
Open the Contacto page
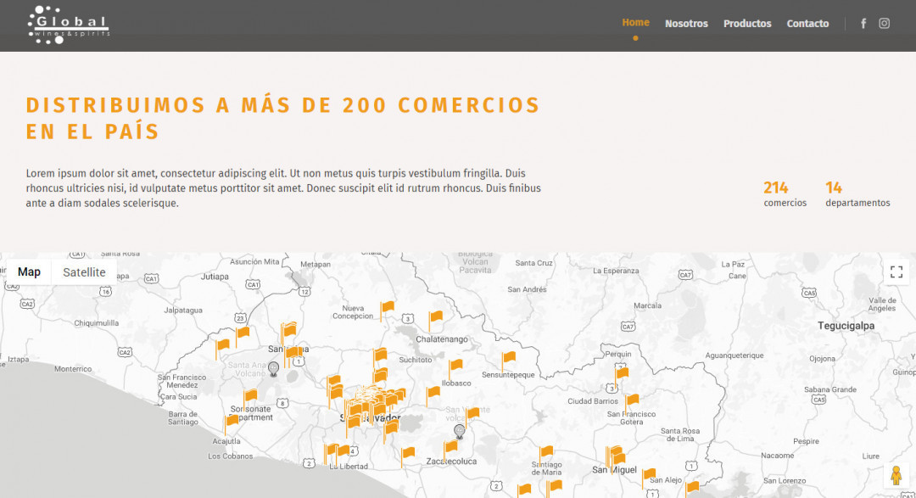(807, 24)
